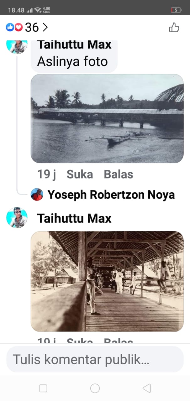190x401 pixels.
Task: Open the like and heart reaction icons
Action: tap(14, 28)
